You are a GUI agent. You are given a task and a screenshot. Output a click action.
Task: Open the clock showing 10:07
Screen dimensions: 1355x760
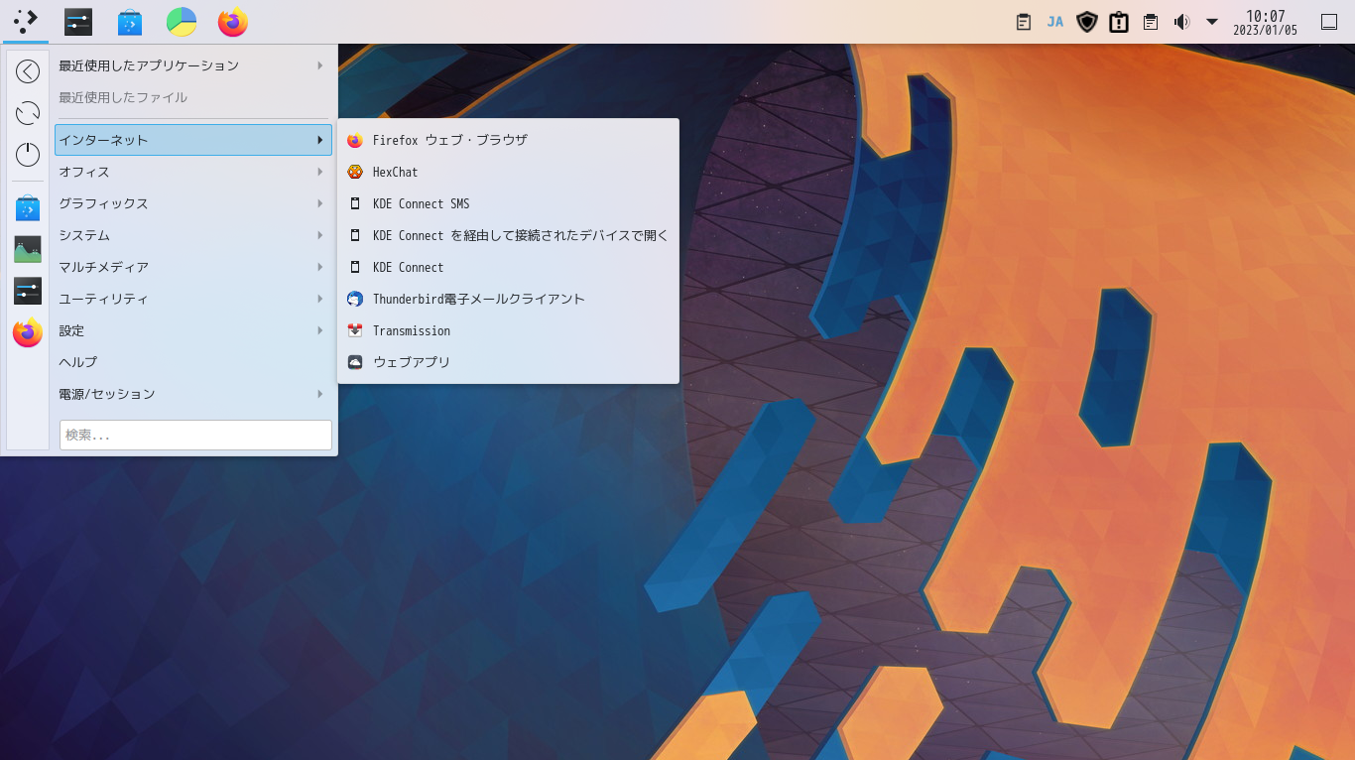(x=1265, y=22)
